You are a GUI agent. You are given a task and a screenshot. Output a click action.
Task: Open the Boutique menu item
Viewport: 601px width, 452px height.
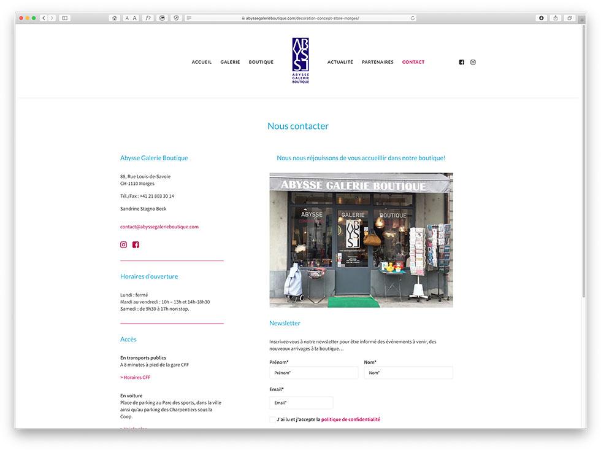point(261,62)
